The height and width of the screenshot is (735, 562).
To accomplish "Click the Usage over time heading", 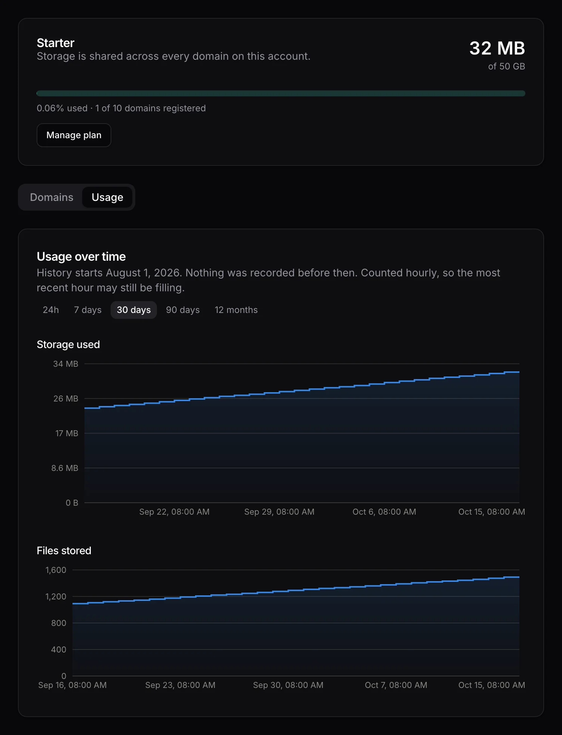I will click(81, 257).
